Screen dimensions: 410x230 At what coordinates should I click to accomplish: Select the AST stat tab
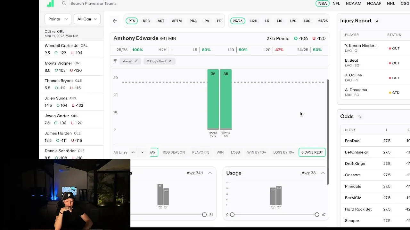[x=161, y=21]
